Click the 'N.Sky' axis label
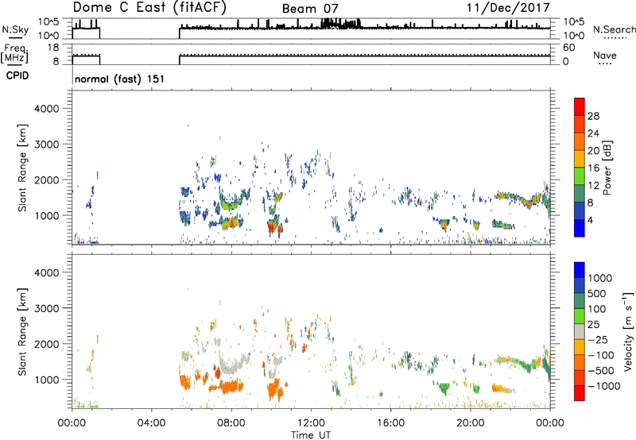The image size is (636, 440). point(15,29)
